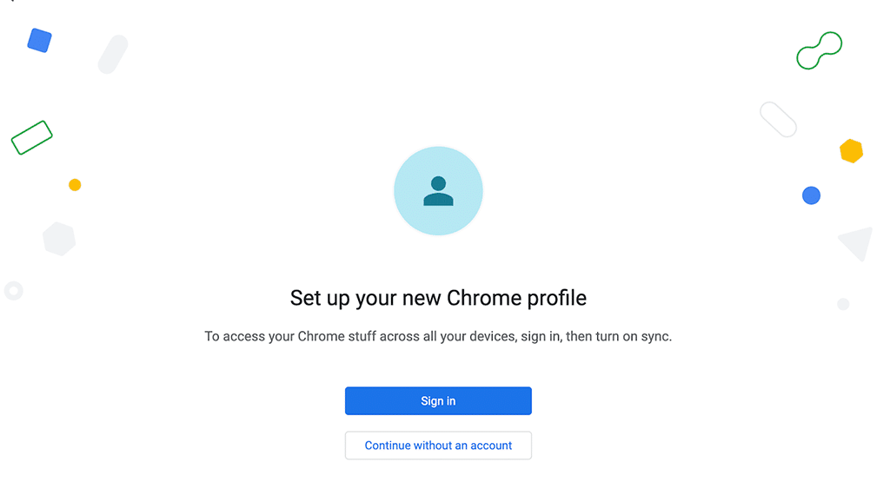Click the heading Set up your new Chrome profile
This screenshot has width=890, height=502.
[x=438, y=298]
